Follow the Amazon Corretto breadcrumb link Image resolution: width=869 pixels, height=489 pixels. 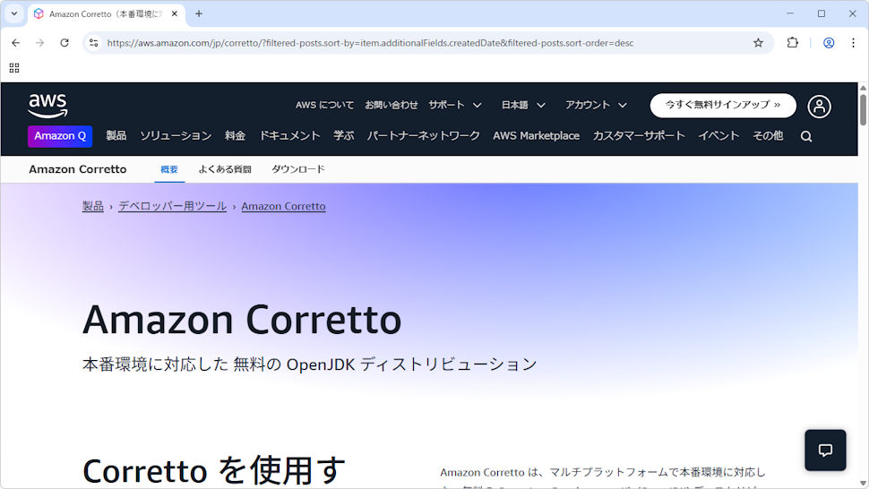(283, 206)
